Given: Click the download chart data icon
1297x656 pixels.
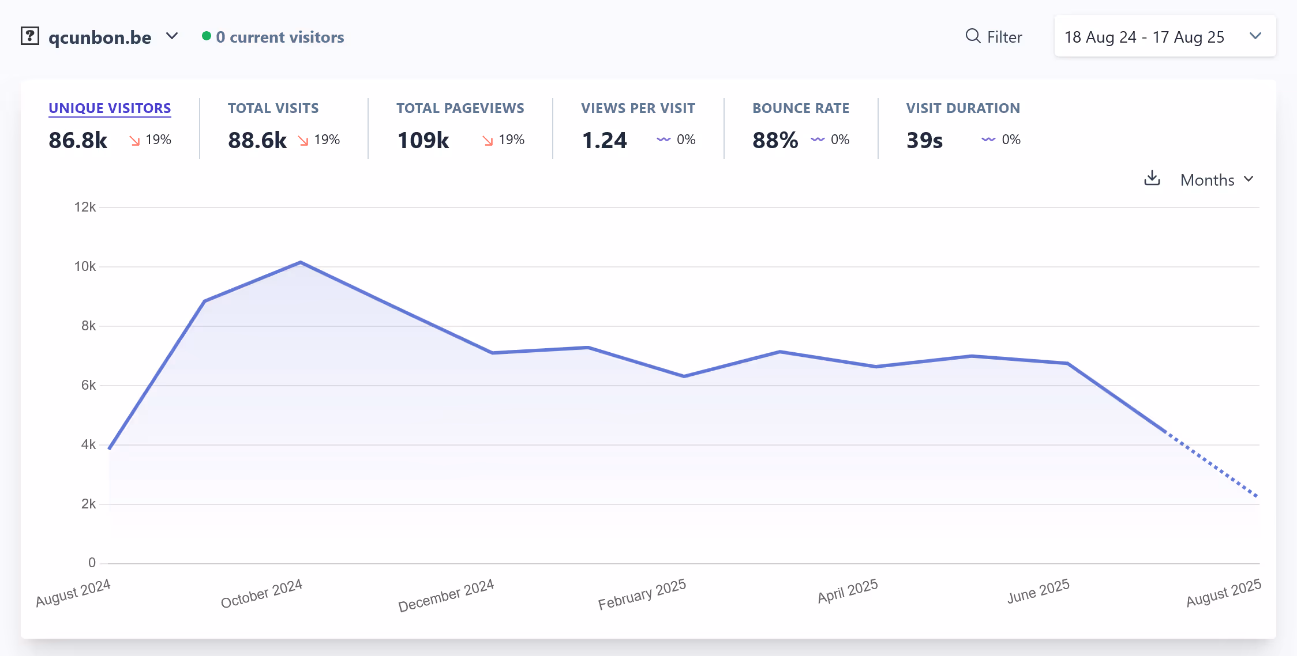Looking at the screenshot, I should pyautogui.click(x=1152, y=179).
